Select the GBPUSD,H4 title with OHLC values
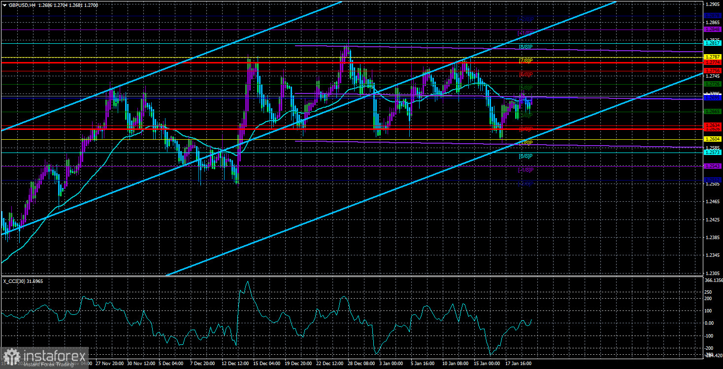Image resolution: width=723 pixels, height=369 pixels. coord(53,4)
